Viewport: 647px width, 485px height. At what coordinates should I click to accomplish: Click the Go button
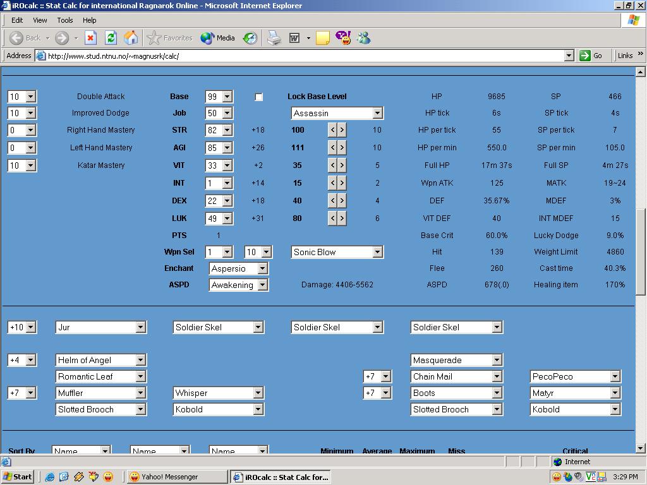pos(591,56)
